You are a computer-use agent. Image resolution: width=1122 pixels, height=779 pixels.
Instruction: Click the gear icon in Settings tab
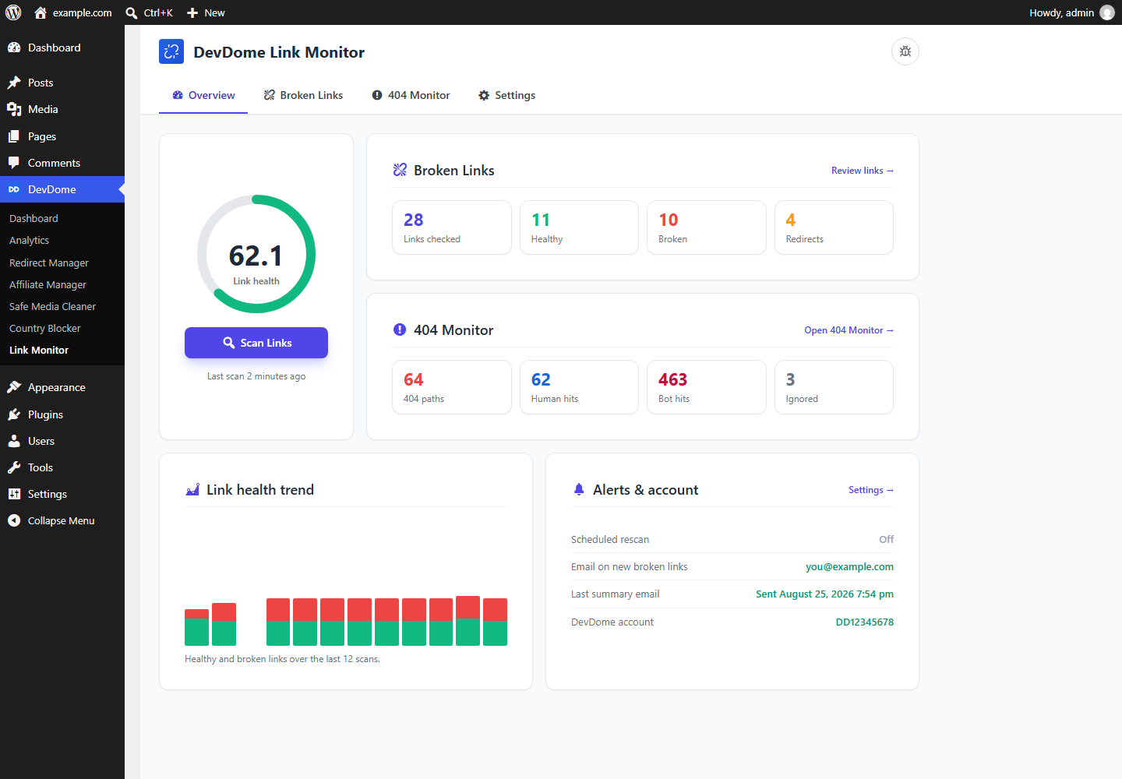(484, 95)
